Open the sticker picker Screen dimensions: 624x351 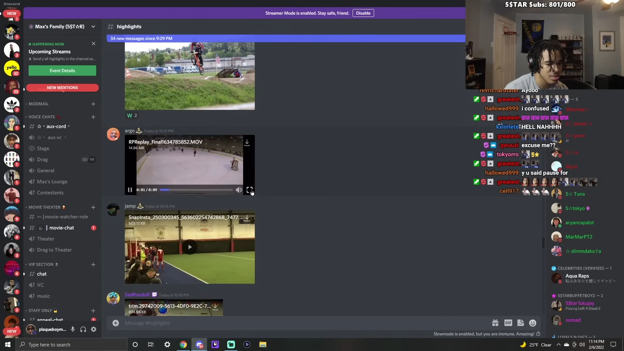(520, 323)
